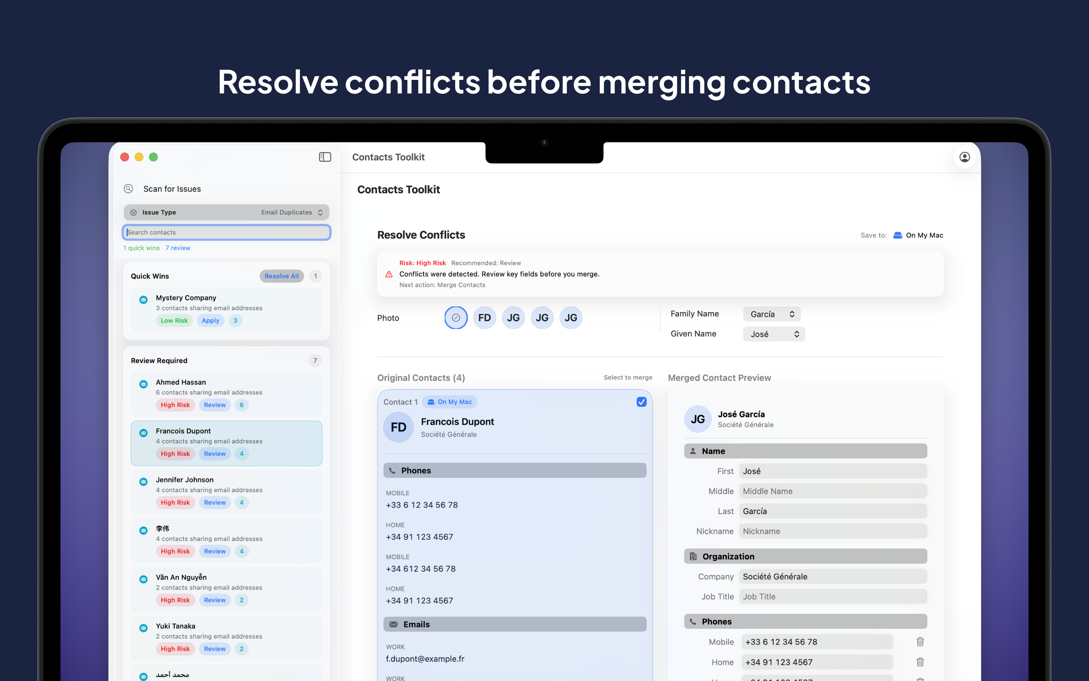Delete the Home phone using its trash icon
The width and height of the screenshot is (1089, 681).
point(920,662)
